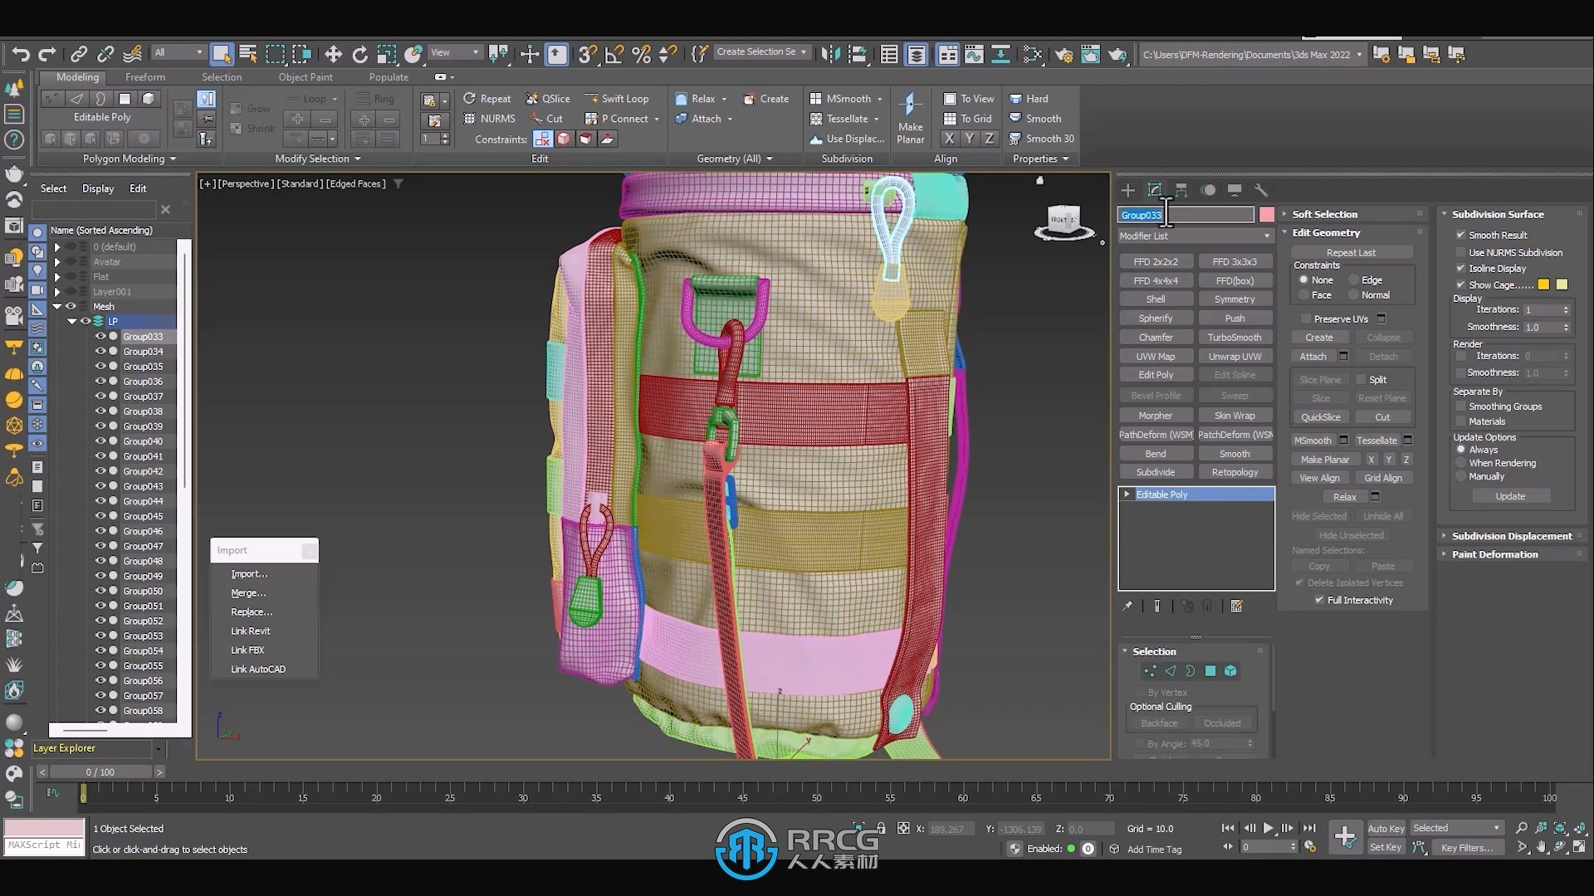This screenshot has width=1594, height=896.
Task: Toggle visibility of Group033 layer
Action: [x=100, y=336]
